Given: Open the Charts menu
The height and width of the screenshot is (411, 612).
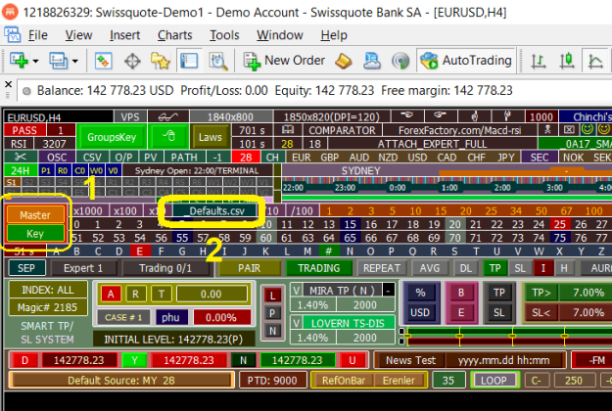Looking at the screenshot, I should click(x=175, y=35).
